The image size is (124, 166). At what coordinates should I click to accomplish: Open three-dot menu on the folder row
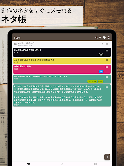tap(103, 44)
